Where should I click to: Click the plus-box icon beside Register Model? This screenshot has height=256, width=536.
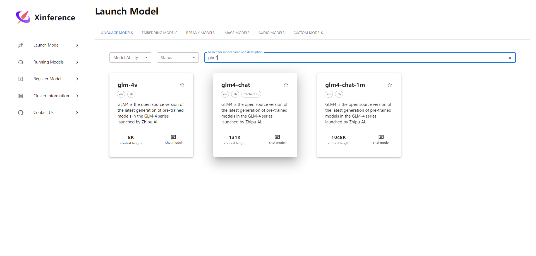(x=21, y=79)
